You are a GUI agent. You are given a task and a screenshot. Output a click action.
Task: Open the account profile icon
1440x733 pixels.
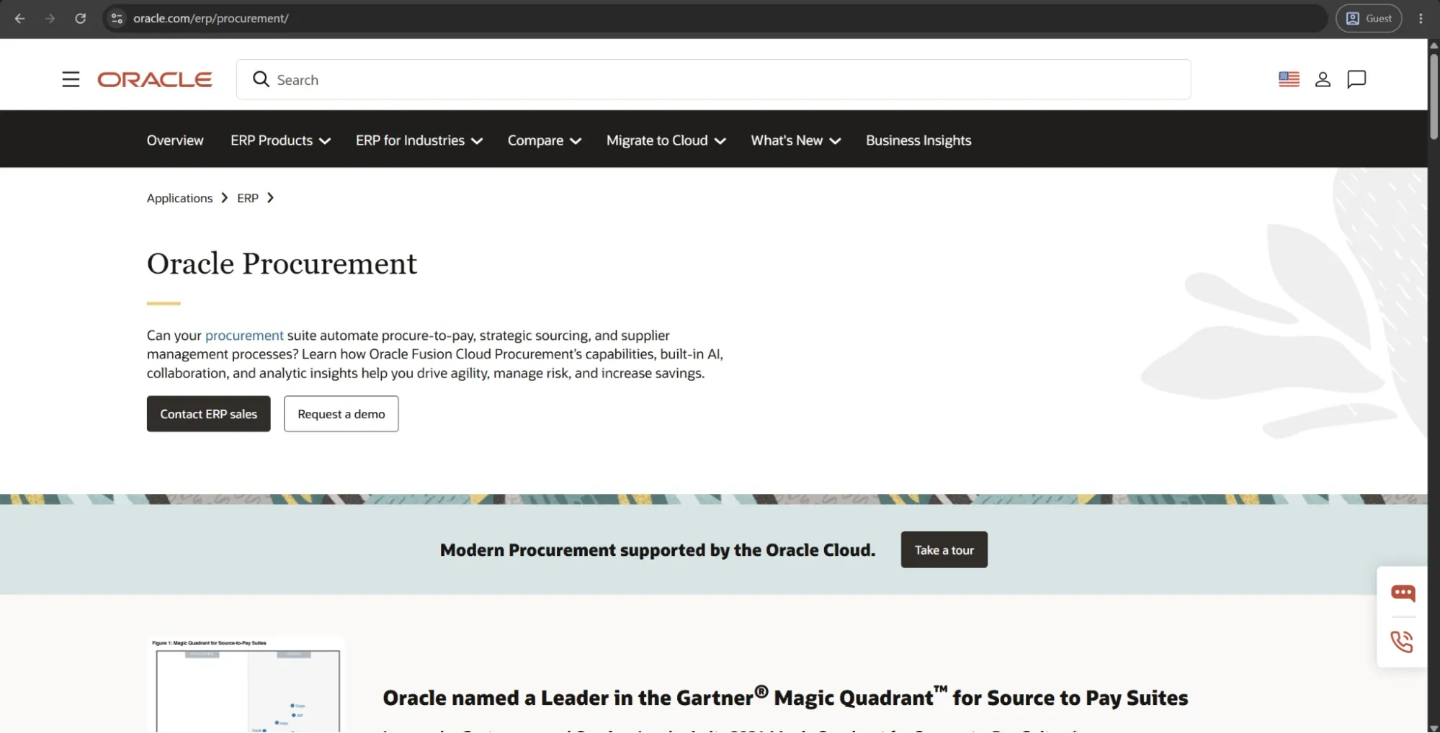[x=1323, y=79]
